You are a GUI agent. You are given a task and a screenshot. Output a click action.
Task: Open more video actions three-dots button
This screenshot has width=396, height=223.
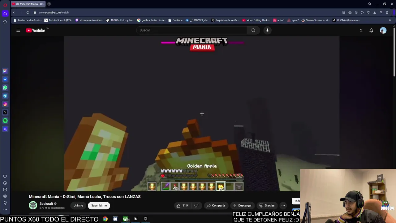tap(283, 205)
